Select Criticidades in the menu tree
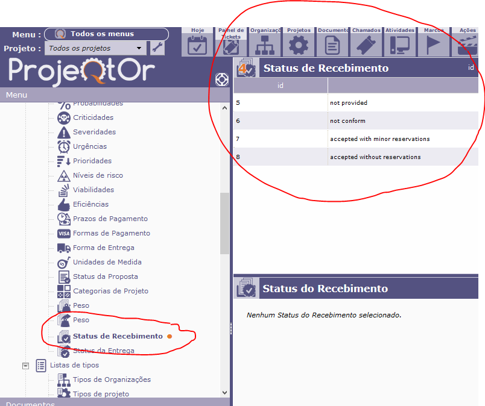The image size is (485, 406). 93,117
